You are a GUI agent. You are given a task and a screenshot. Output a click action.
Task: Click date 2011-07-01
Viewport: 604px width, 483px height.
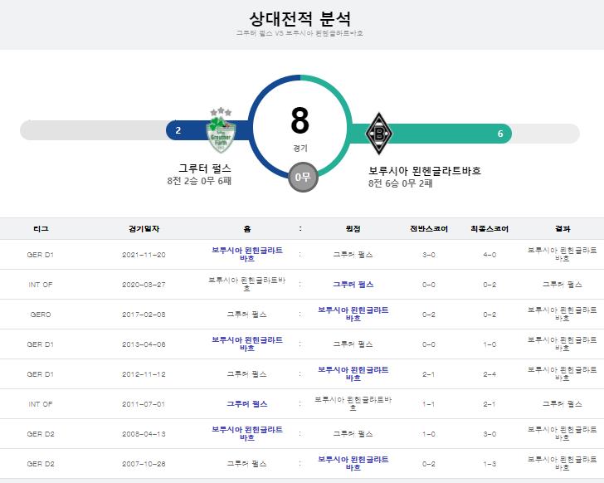(x=144, y=404)
